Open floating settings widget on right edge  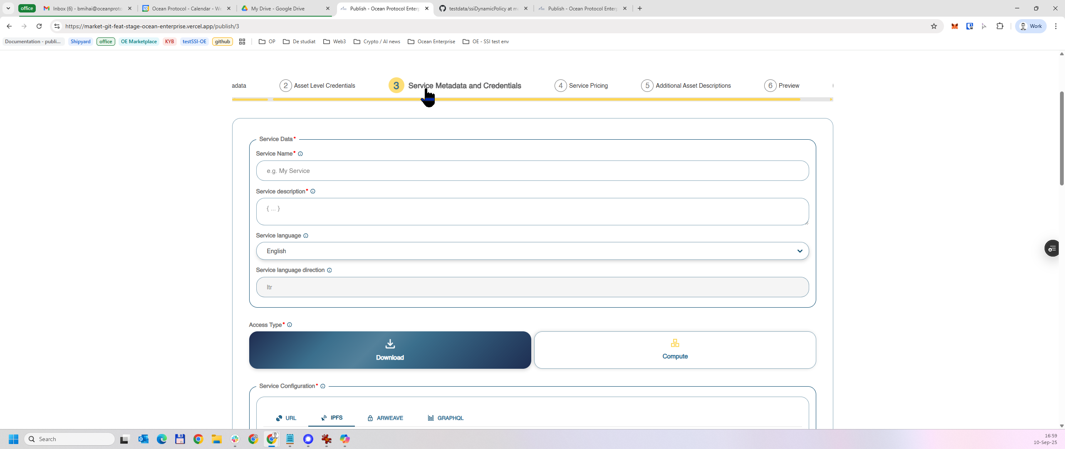point(1053,249)
